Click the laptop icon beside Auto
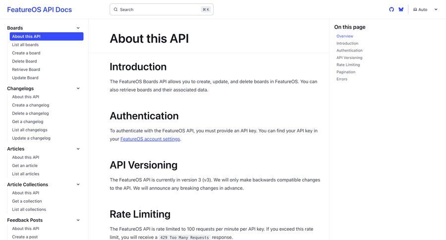 [x=415, y=9]
